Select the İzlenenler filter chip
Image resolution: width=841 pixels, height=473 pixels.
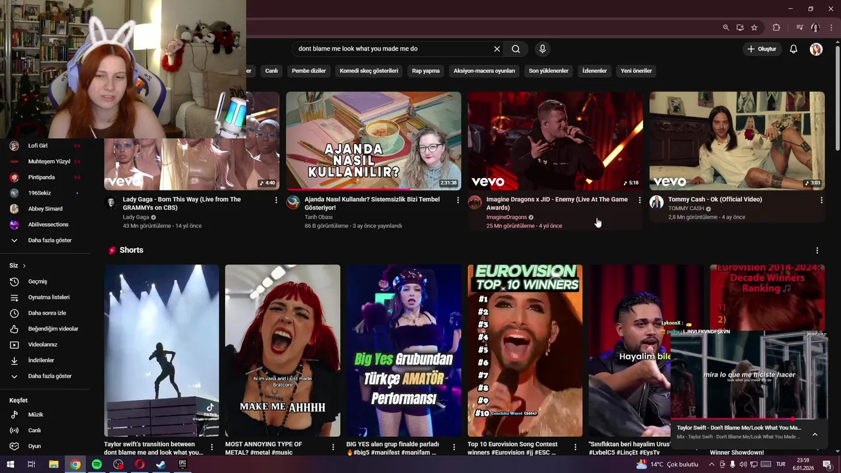595,71
